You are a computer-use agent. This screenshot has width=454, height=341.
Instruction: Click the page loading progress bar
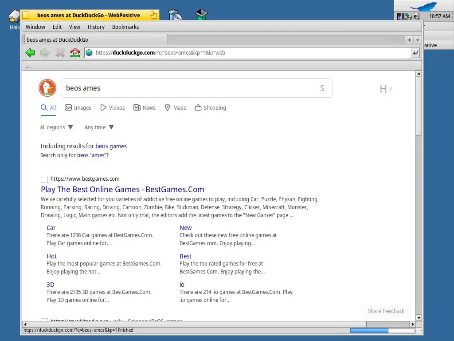point(382,330)
